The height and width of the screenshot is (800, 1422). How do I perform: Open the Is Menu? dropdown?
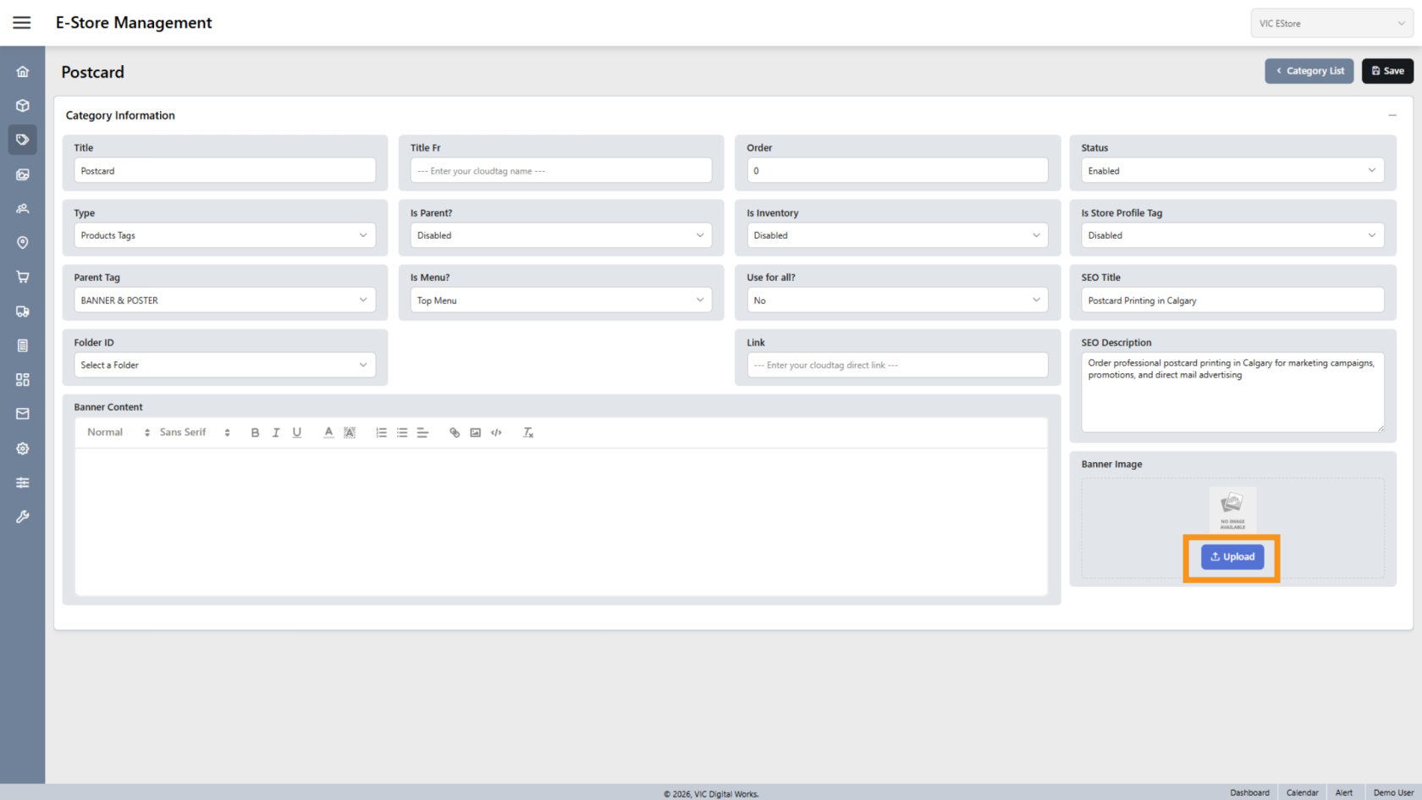pos(560,301)
